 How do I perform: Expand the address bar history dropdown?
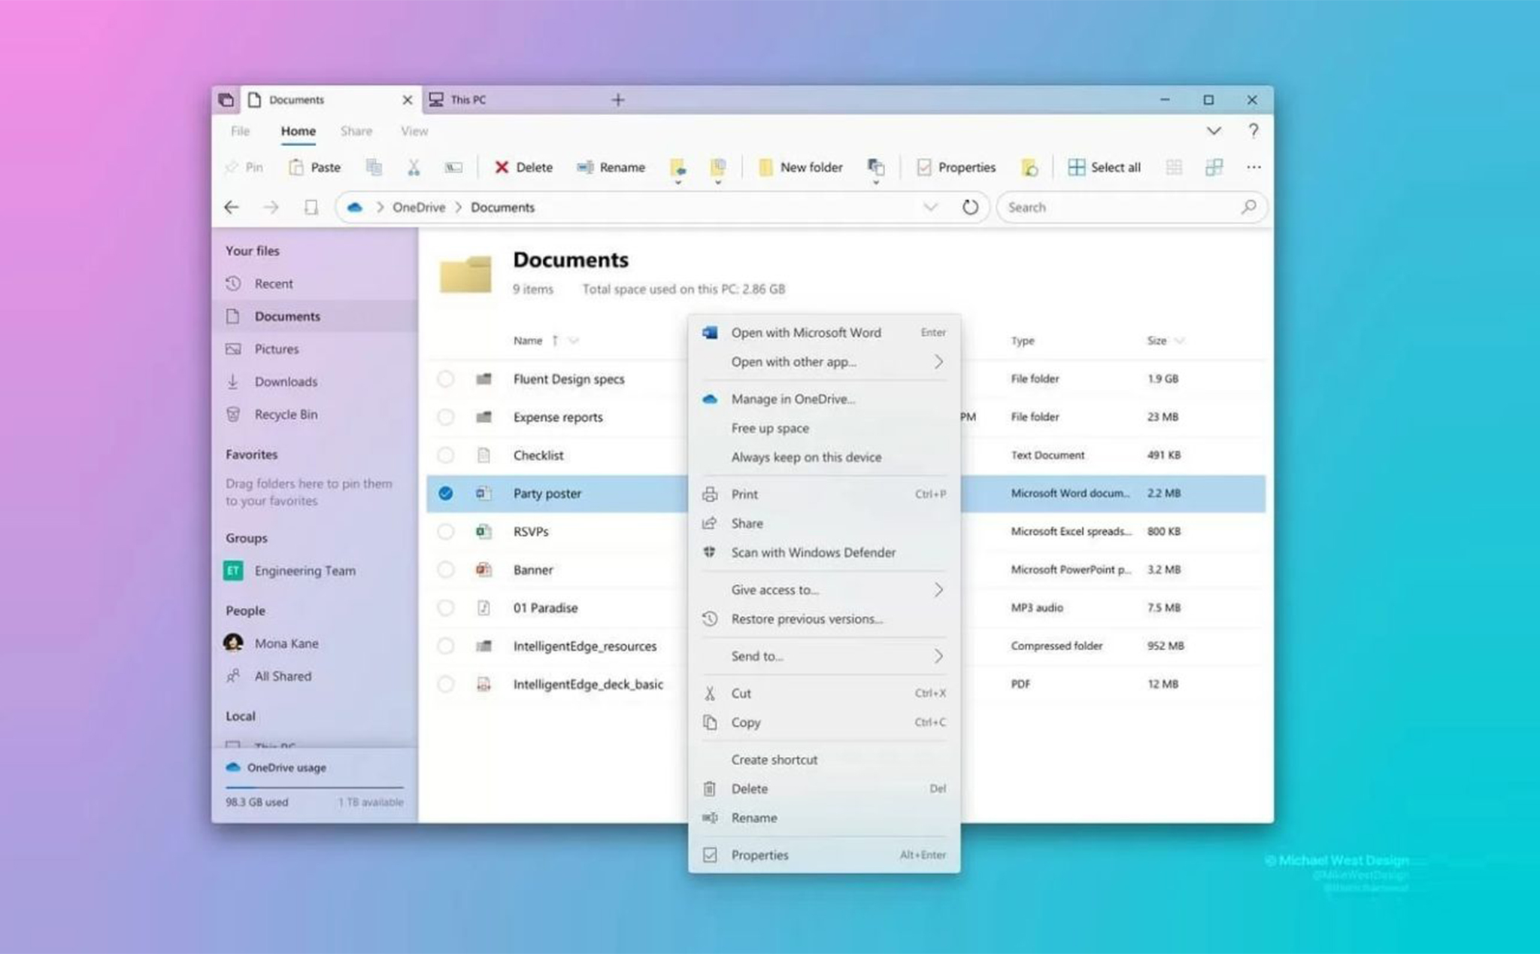click(930, 207)
